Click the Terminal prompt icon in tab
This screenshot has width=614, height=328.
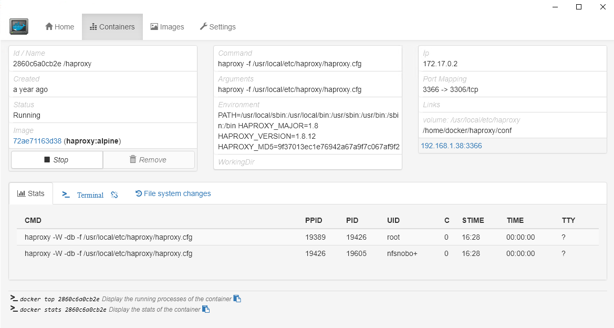tap(66, 194)
